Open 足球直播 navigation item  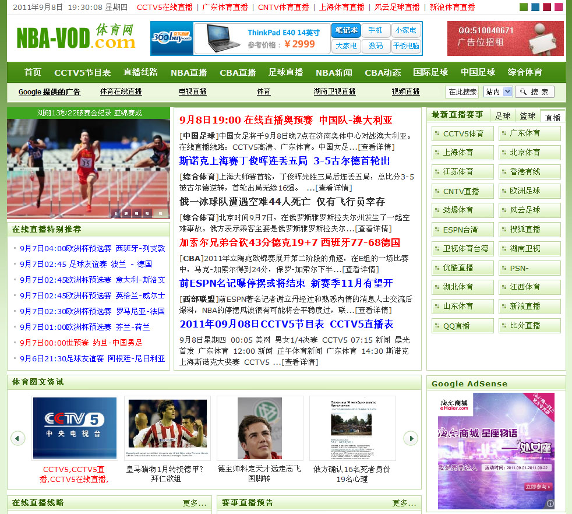coord(285,72)
